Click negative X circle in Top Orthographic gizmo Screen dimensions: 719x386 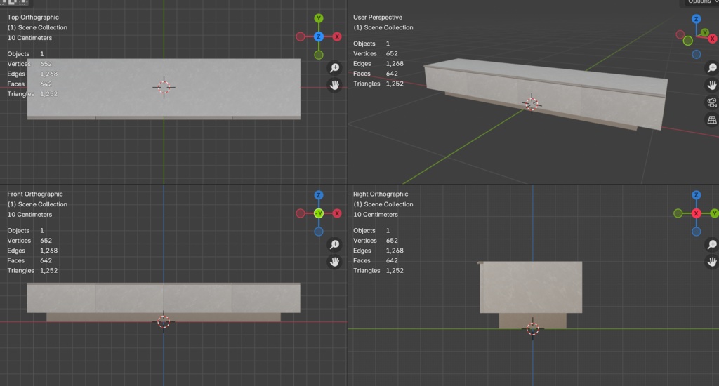(x=301, y=36)
